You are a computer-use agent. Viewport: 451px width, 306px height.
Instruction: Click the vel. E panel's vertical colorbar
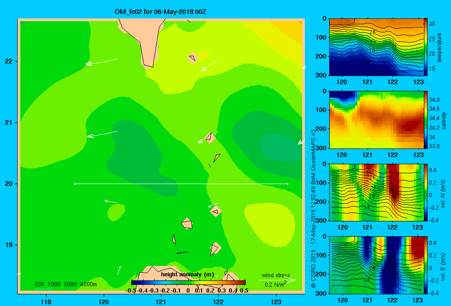click(x=426, y=265)
